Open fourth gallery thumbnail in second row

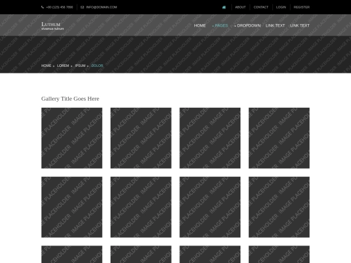pos(279,207)
